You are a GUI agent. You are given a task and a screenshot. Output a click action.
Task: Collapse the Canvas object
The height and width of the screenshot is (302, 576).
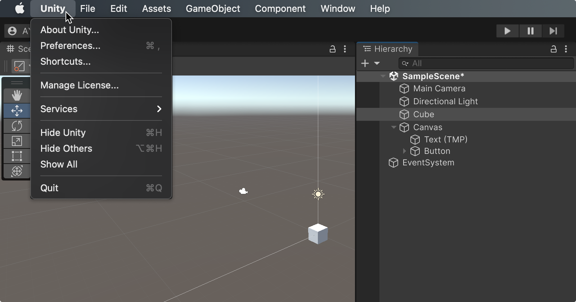click(x=394, y=127)
